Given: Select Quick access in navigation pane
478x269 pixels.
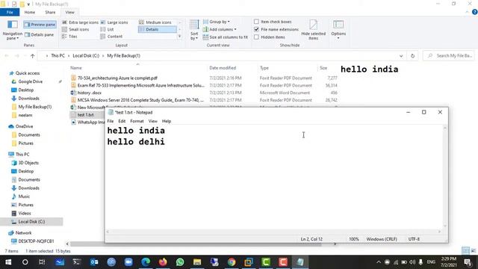Looking at the screenshot, I should (x=28, y=73).
